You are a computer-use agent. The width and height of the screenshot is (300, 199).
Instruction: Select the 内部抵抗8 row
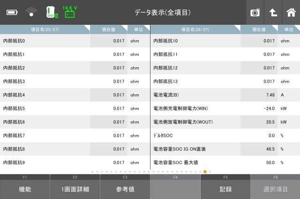75,149
